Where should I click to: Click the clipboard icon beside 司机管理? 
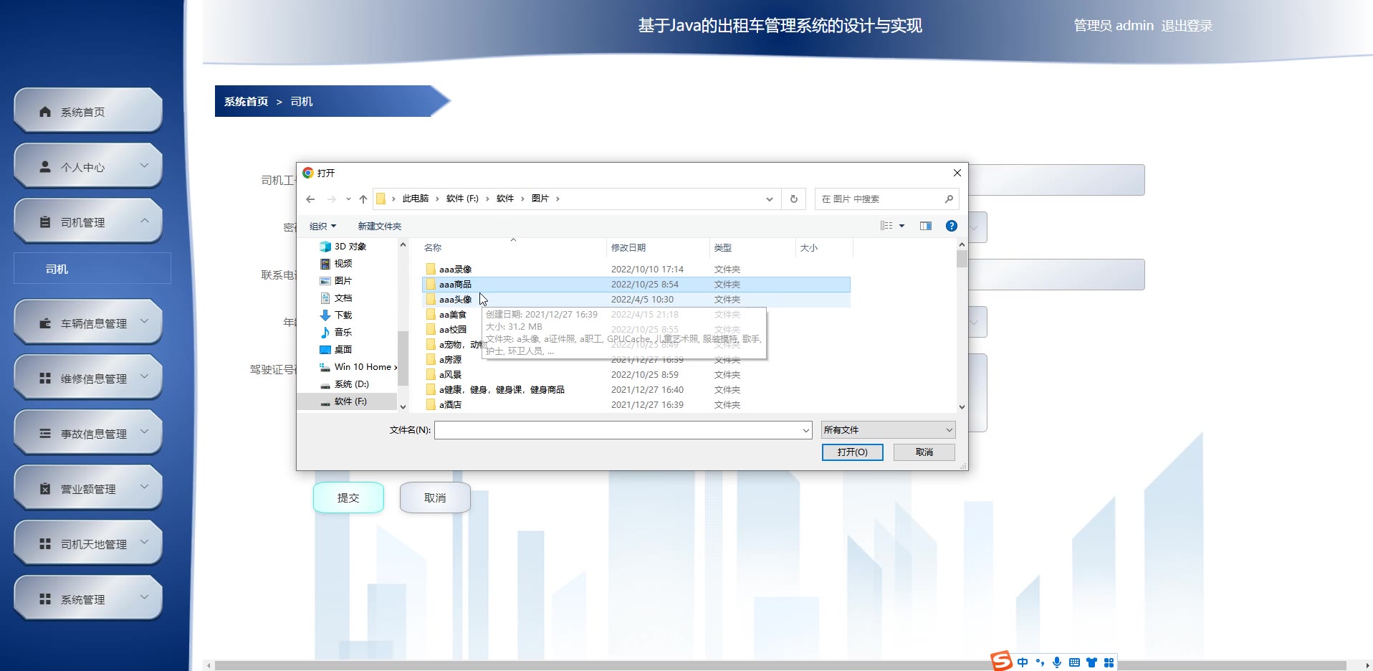(45, 222)
